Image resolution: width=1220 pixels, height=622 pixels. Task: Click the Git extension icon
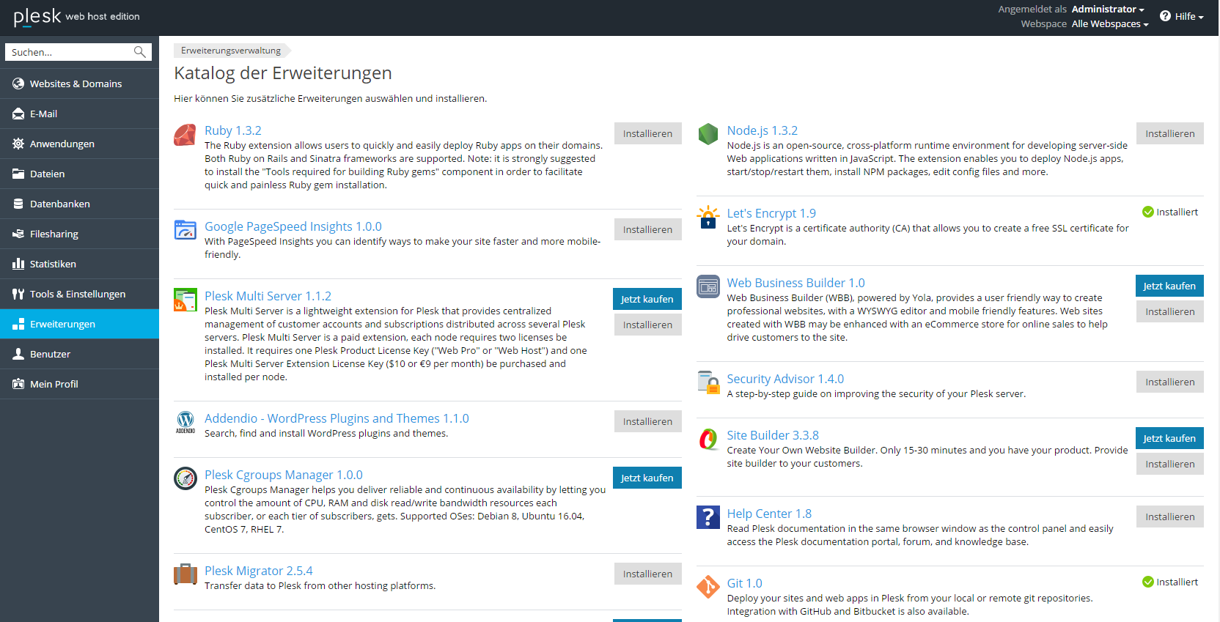tap(708, 587)
